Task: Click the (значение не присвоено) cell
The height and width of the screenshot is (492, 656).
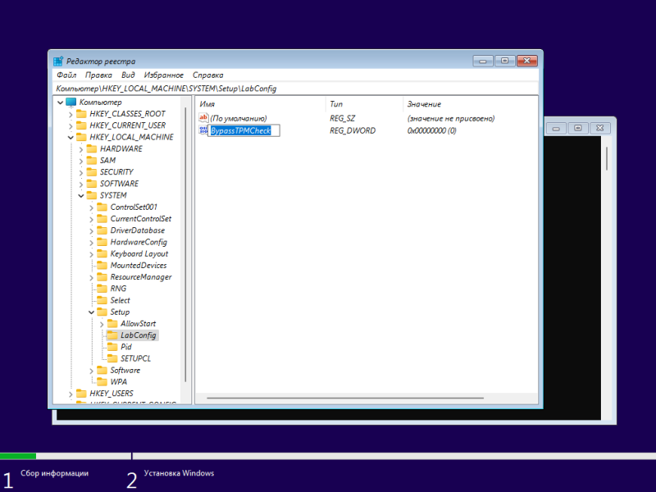Action: click(x=450, y=118)
